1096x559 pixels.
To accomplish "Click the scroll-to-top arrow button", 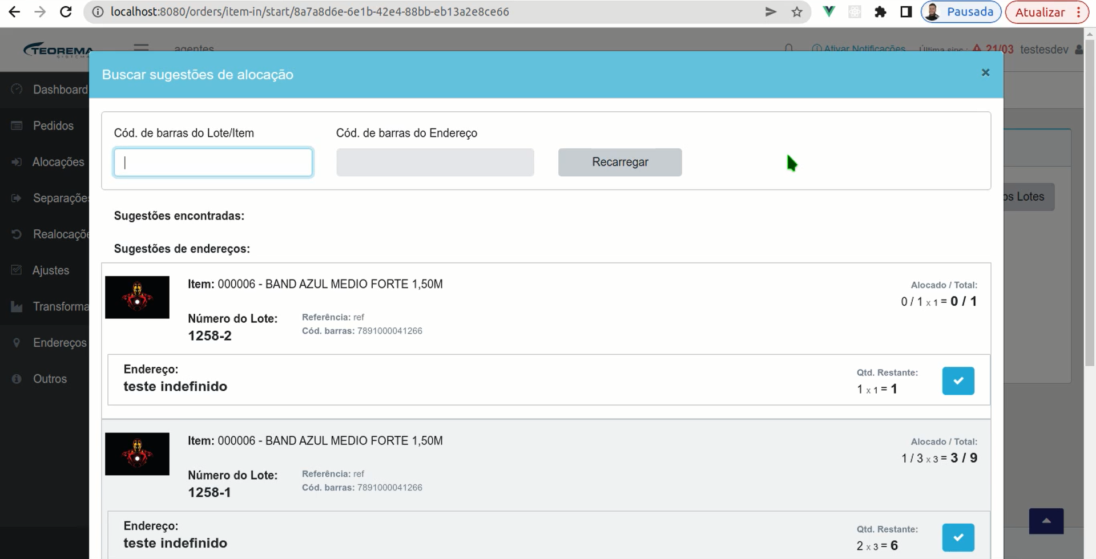I will 1046,521.
